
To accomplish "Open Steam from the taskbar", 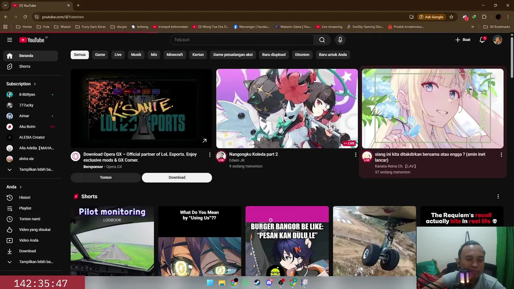I will (x=257, y=283).
